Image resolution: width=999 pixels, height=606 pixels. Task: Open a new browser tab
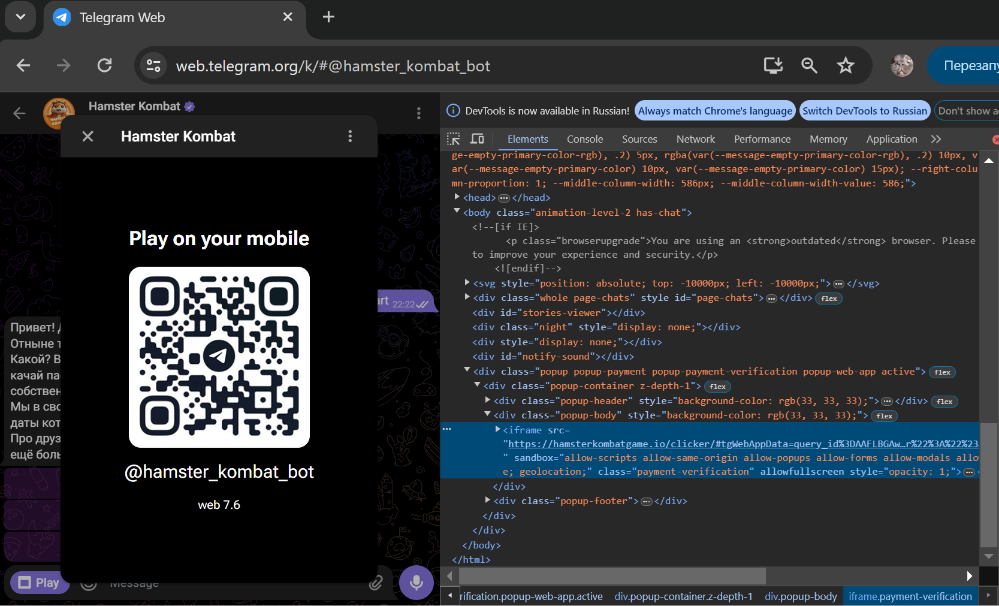[328, 17]
